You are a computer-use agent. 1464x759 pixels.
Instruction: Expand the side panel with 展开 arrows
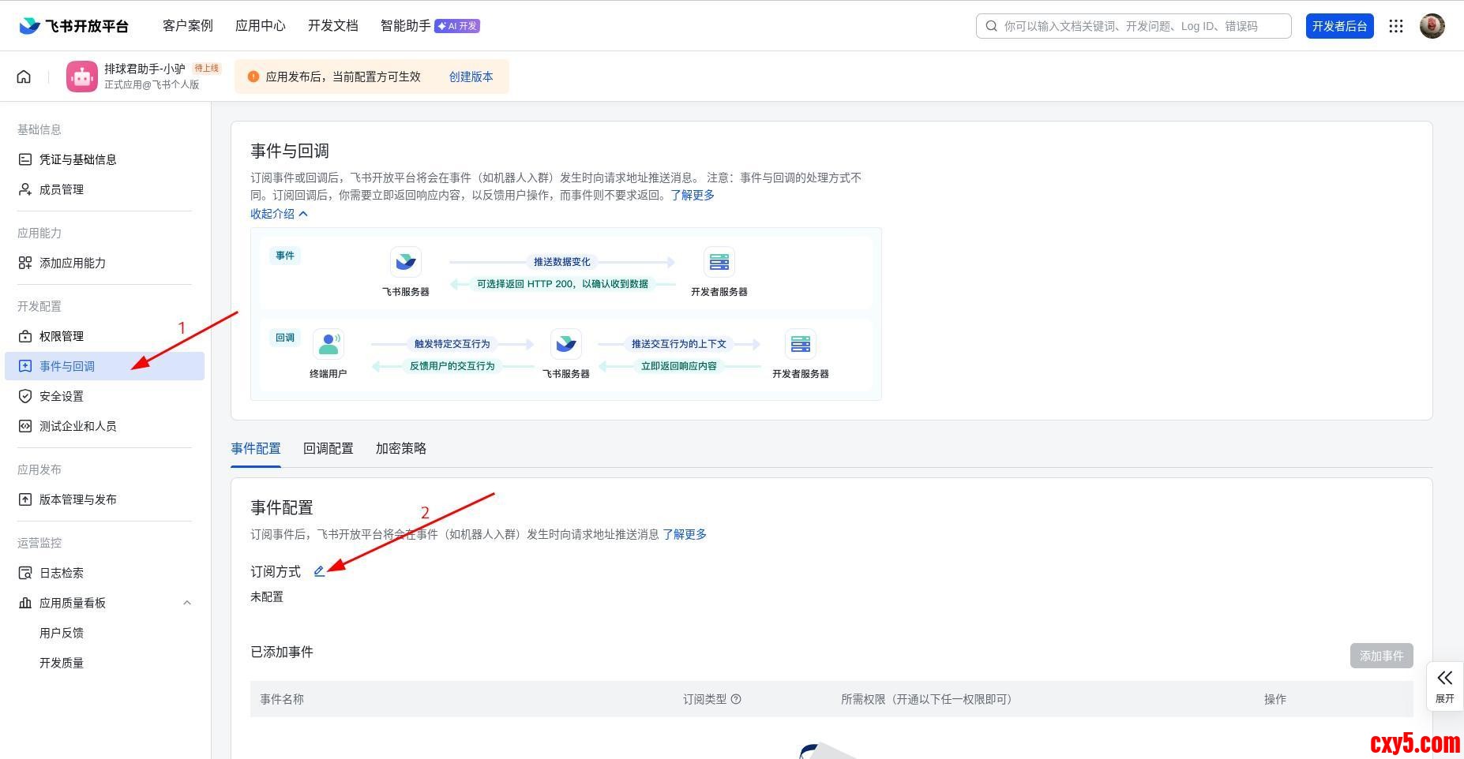pyautogui.click(x=1444, y=686)
